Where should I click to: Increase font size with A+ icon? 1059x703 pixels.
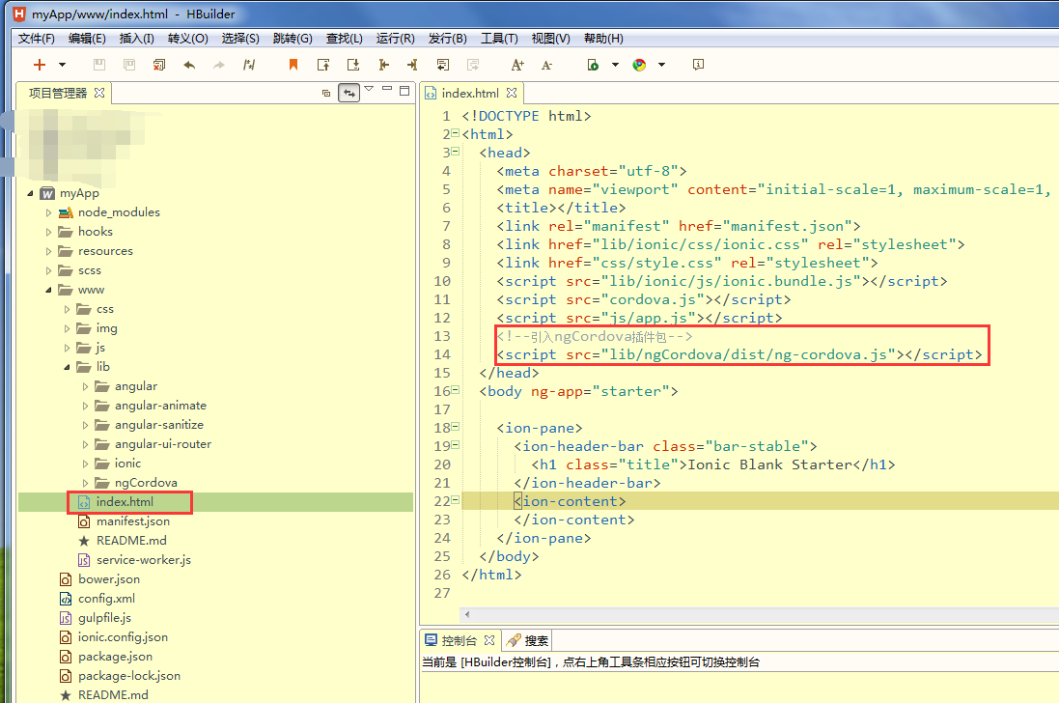pyautogui.click(x=517, y=65)
